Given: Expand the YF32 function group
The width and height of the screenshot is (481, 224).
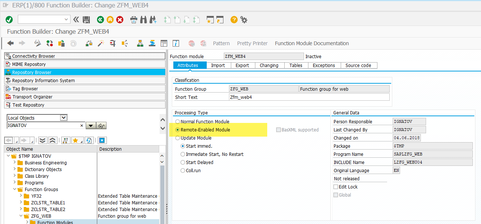Looking at the screenshot, I should (21, 196).
